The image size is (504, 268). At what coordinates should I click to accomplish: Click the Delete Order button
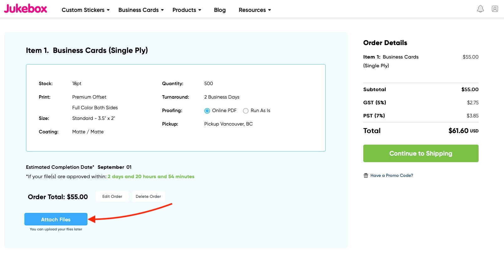[148, 197]
